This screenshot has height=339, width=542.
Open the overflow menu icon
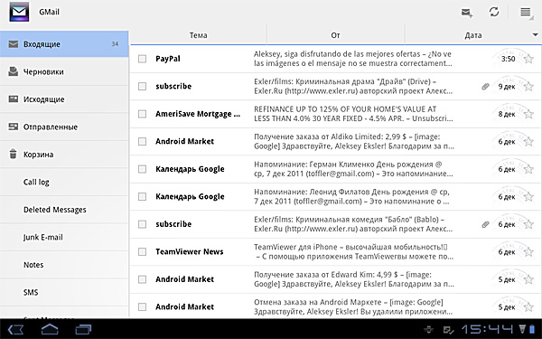(526, 12)
